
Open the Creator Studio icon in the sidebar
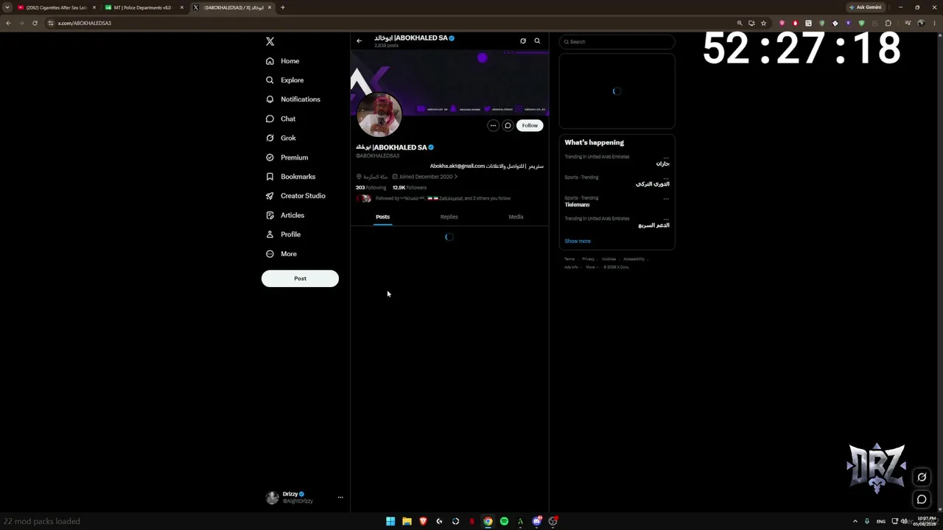270,196
